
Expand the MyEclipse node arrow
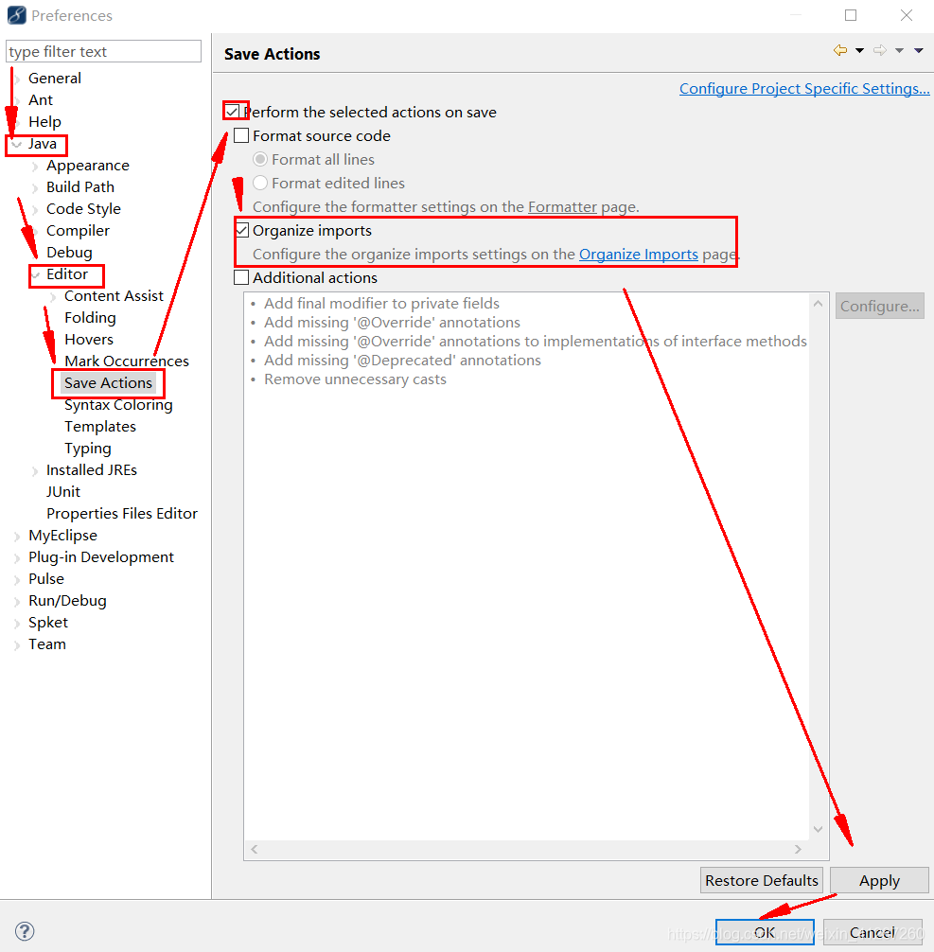tap(17, 537)
